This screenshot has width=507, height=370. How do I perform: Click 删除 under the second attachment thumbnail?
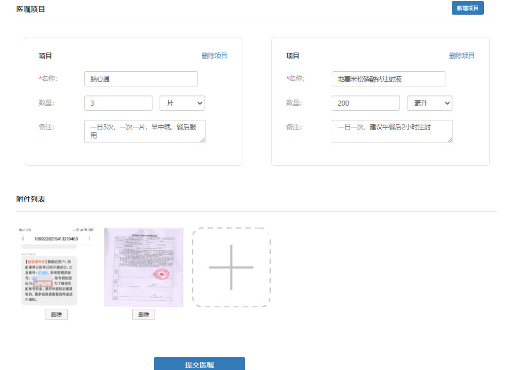tap(143, 314)
